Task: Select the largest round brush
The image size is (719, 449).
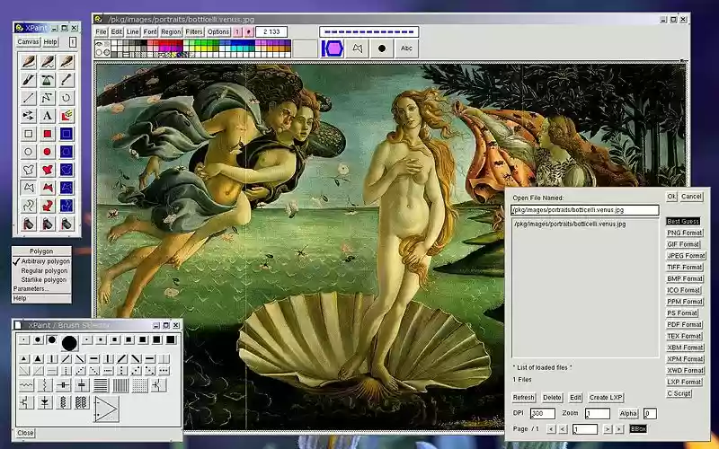Action: (x=69, y=340)
